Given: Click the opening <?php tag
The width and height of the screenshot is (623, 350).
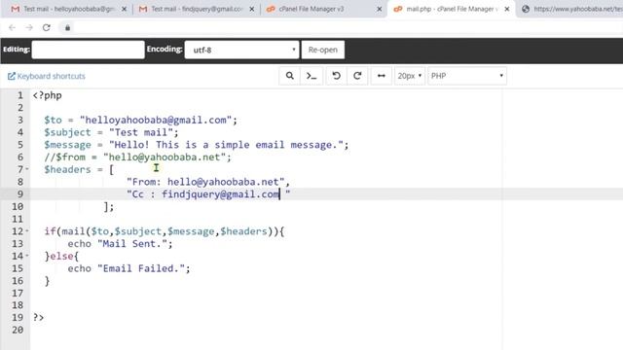Looking at the screenshot, I should [48, 95].
